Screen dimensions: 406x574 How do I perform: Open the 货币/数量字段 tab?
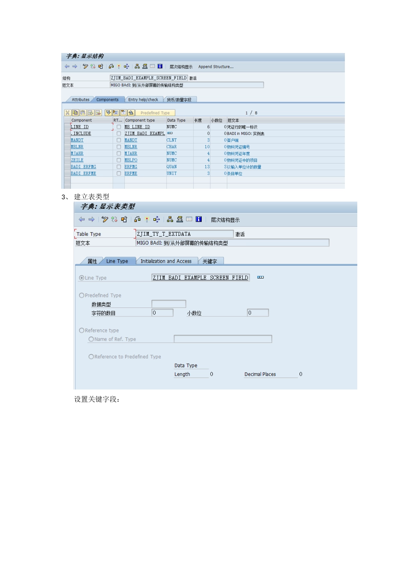(x=179, y=100)
